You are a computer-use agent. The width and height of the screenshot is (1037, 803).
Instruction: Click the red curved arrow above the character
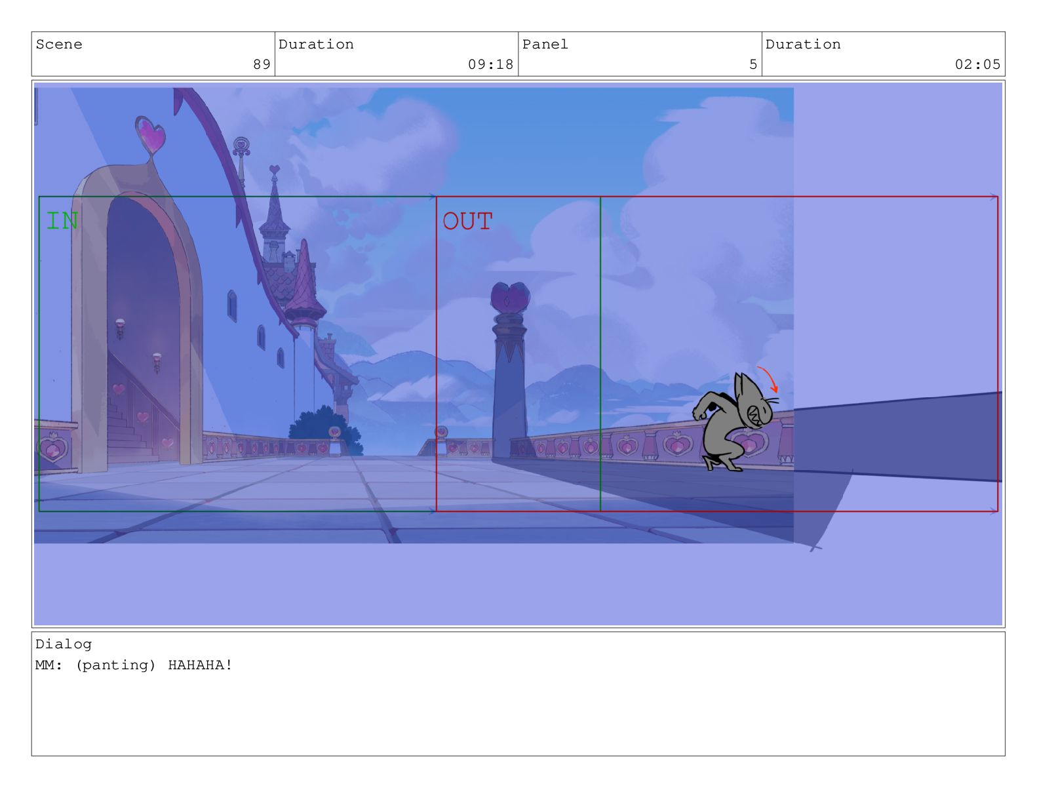tap(768, 379)
